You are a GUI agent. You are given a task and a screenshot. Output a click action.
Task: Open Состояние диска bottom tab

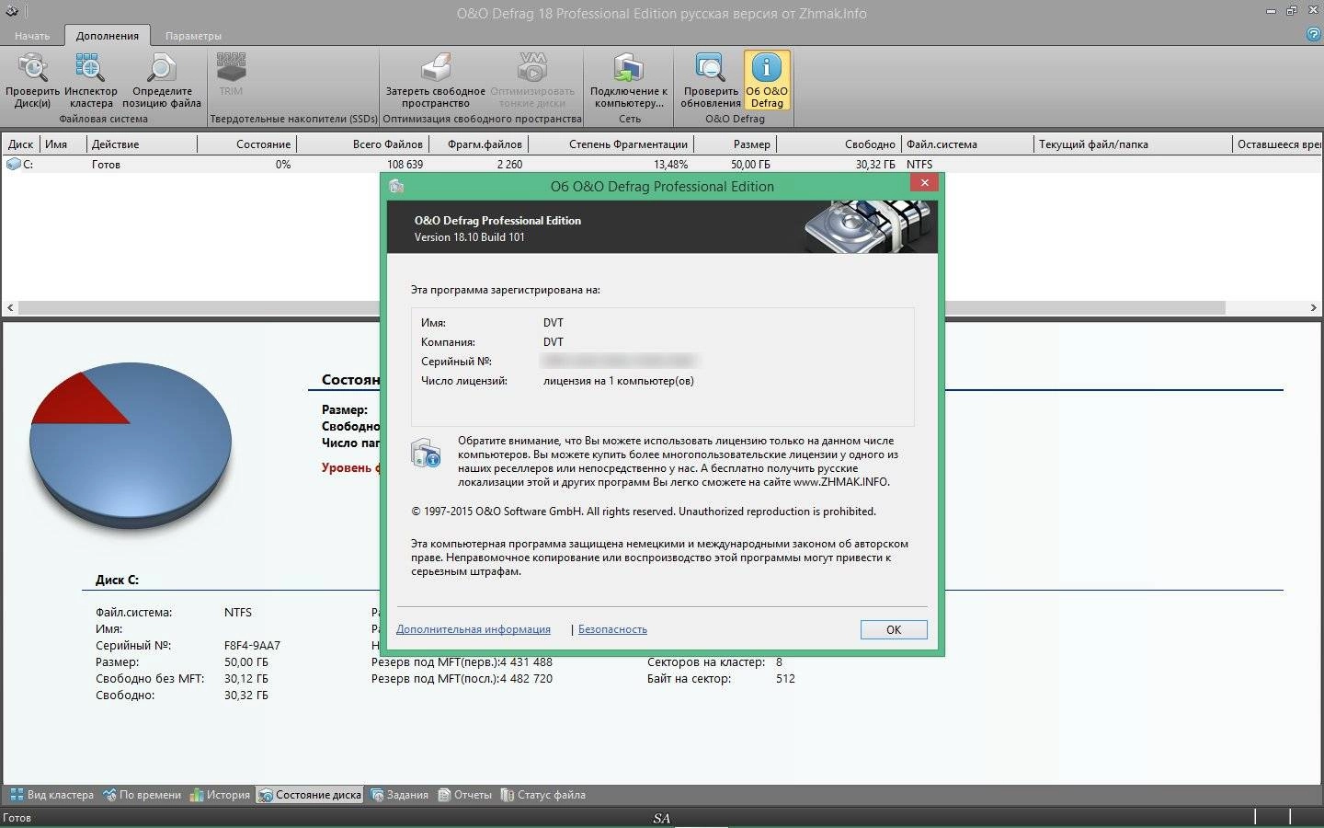(x=310, y=795)
